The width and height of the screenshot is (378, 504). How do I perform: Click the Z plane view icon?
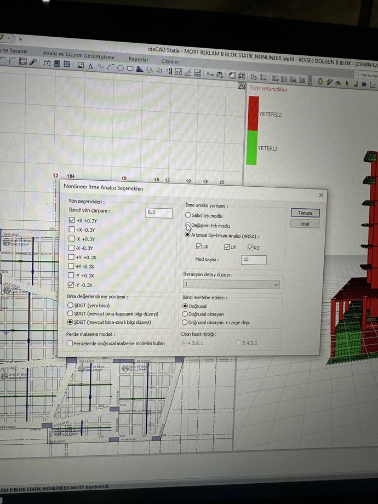tap(284, 78)
